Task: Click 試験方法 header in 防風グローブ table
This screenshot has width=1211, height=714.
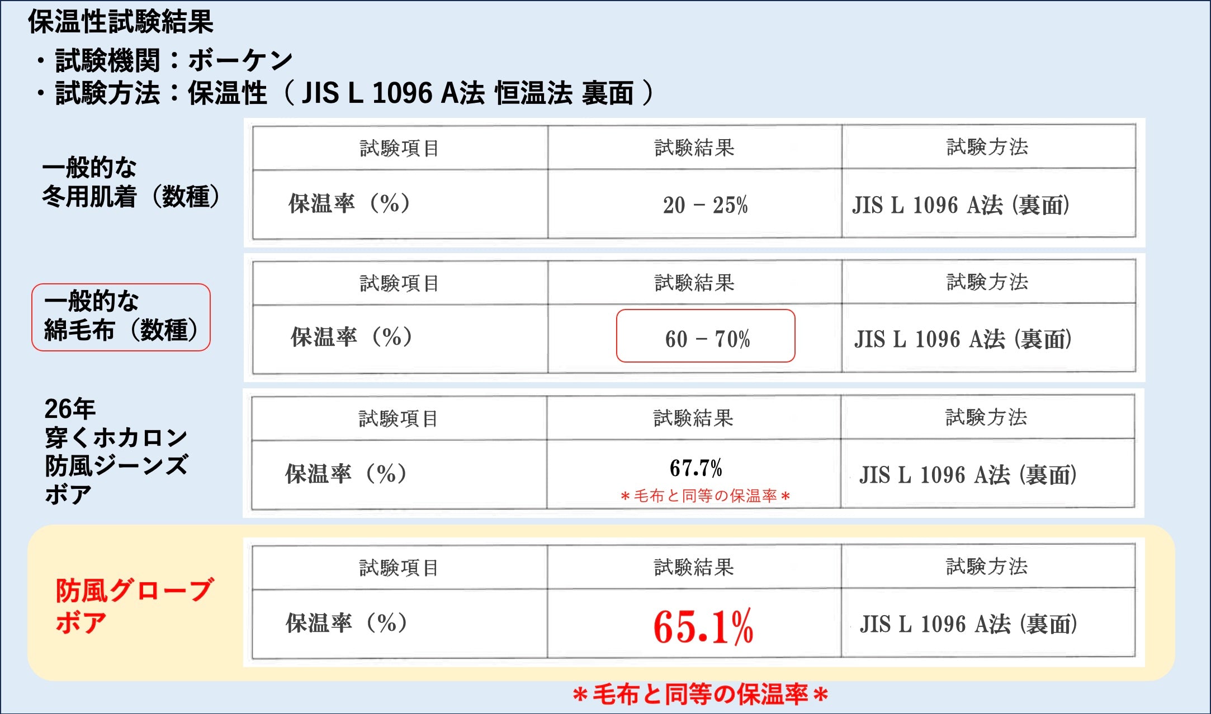Action: point(987,566)
